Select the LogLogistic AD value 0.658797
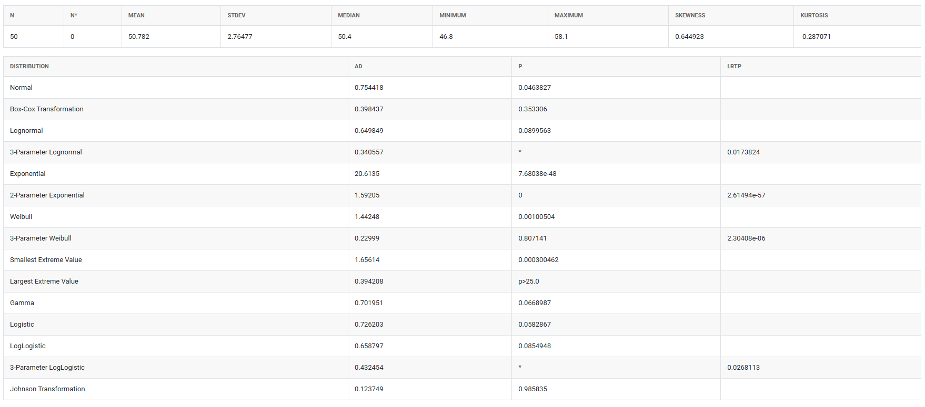 (369, 346)
